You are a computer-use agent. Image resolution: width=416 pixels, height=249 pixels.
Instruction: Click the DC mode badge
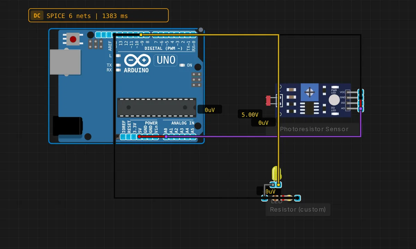37,16
